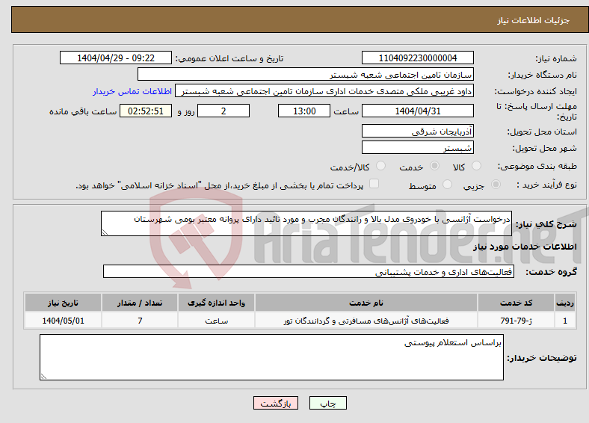
Task: Click the delivery province field آذربایجان شرقی
Action: point(418,131)
